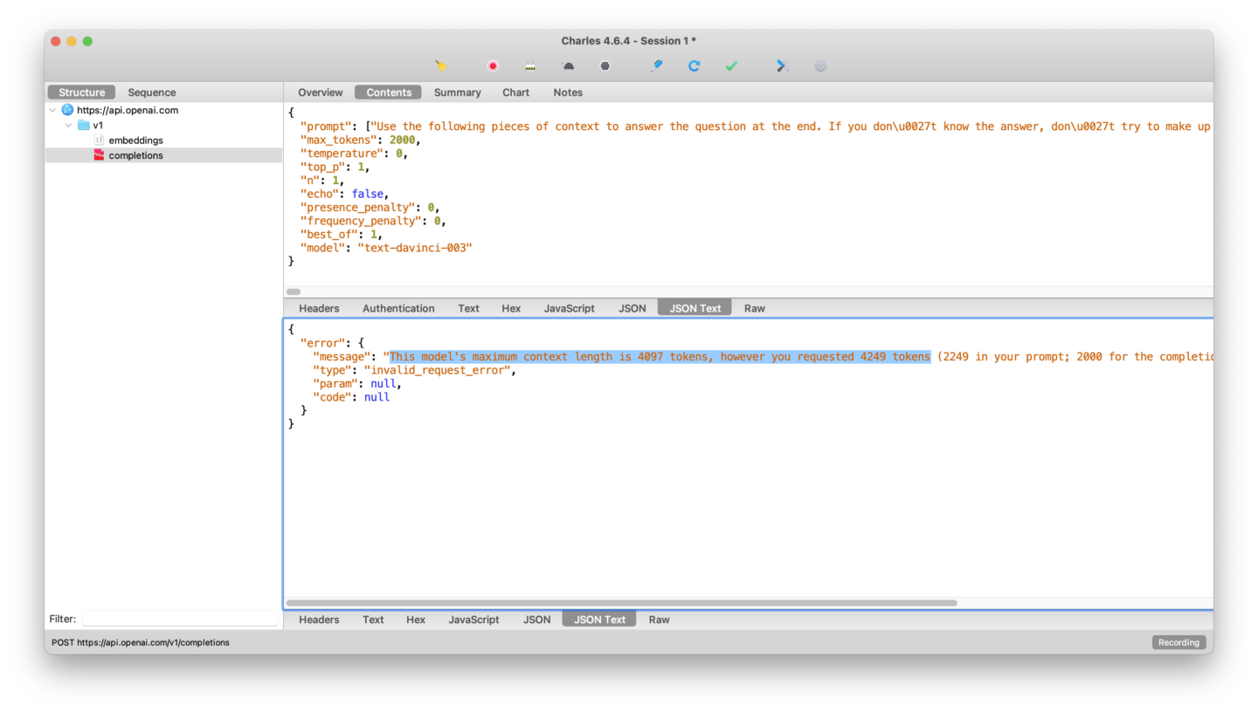
Task: Toggle breakpoints with the hexagon icon
Action: click(605, 65)
